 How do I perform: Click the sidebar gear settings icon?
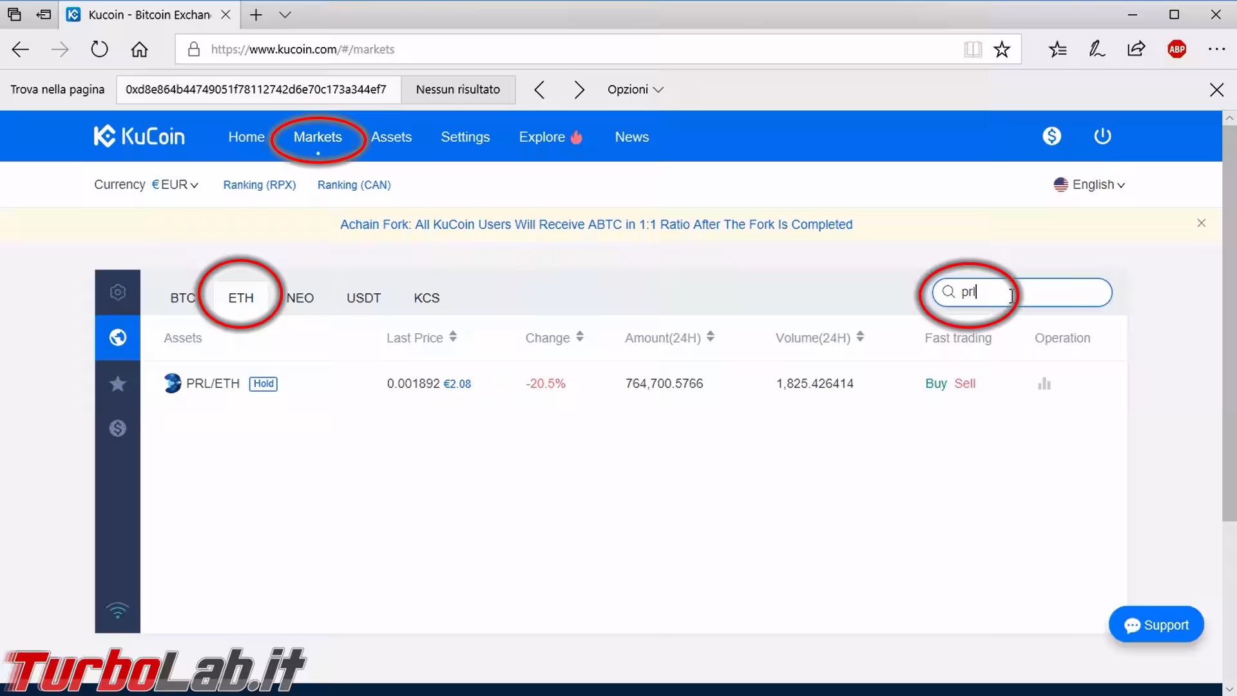117,292
